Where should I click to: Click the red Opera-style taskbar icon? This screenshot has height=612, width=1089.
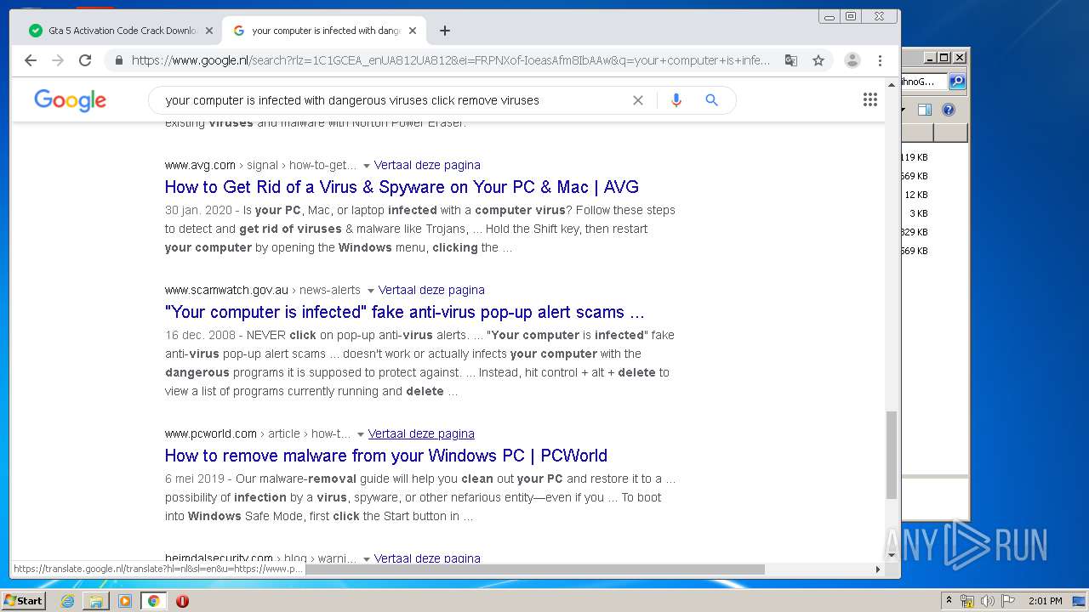(182, 601)
